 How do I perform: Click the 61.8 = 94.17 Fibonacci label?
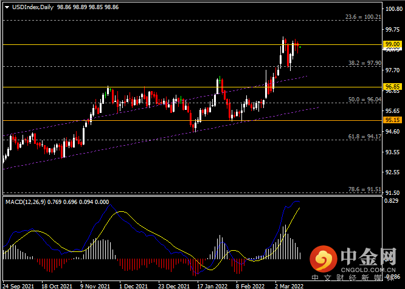pos(365,137)
